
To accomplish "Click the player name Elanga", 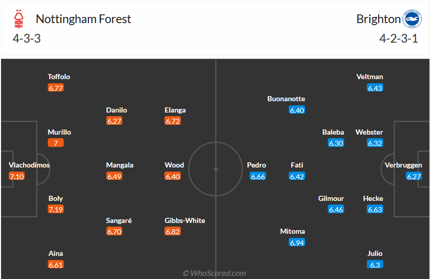I will pos(175,110).
